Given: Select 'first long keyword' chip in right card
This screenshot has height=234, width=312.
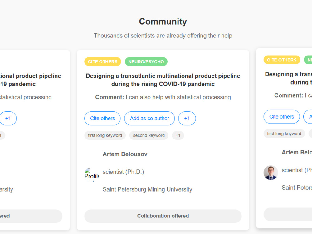Looking at the screenshot, I should pyautogui.click(x=284, y=134).
